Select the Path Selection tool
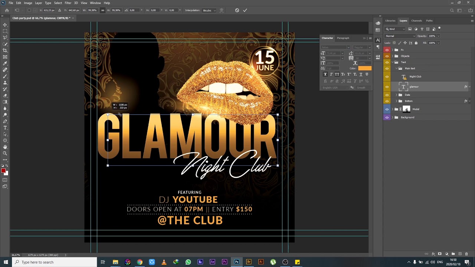475x267 pixels. pos(5,134)
